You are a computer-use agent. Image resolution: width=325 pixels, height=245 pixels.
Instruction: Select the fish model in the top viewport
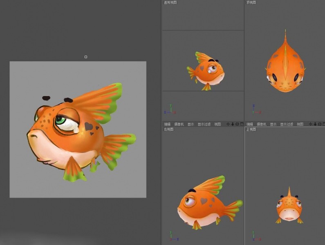point(285,69)
